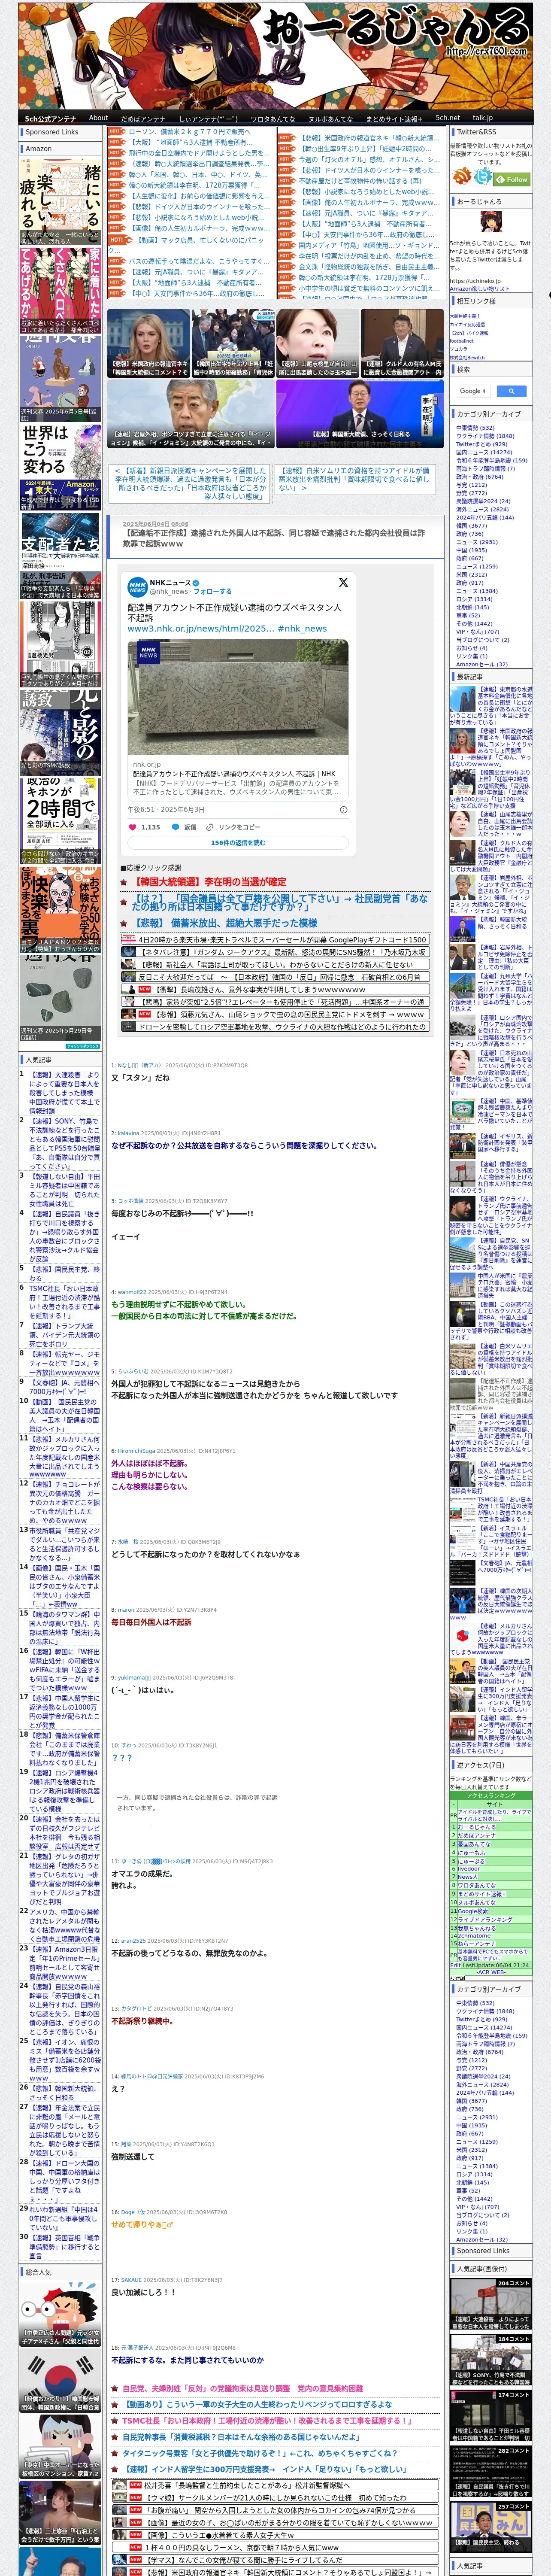The height and width of the screenshot is (2576, 551).
Task: Open the TSMC社長「おい日本政府！ related link below comments
Action: [x=266, y=2421]
